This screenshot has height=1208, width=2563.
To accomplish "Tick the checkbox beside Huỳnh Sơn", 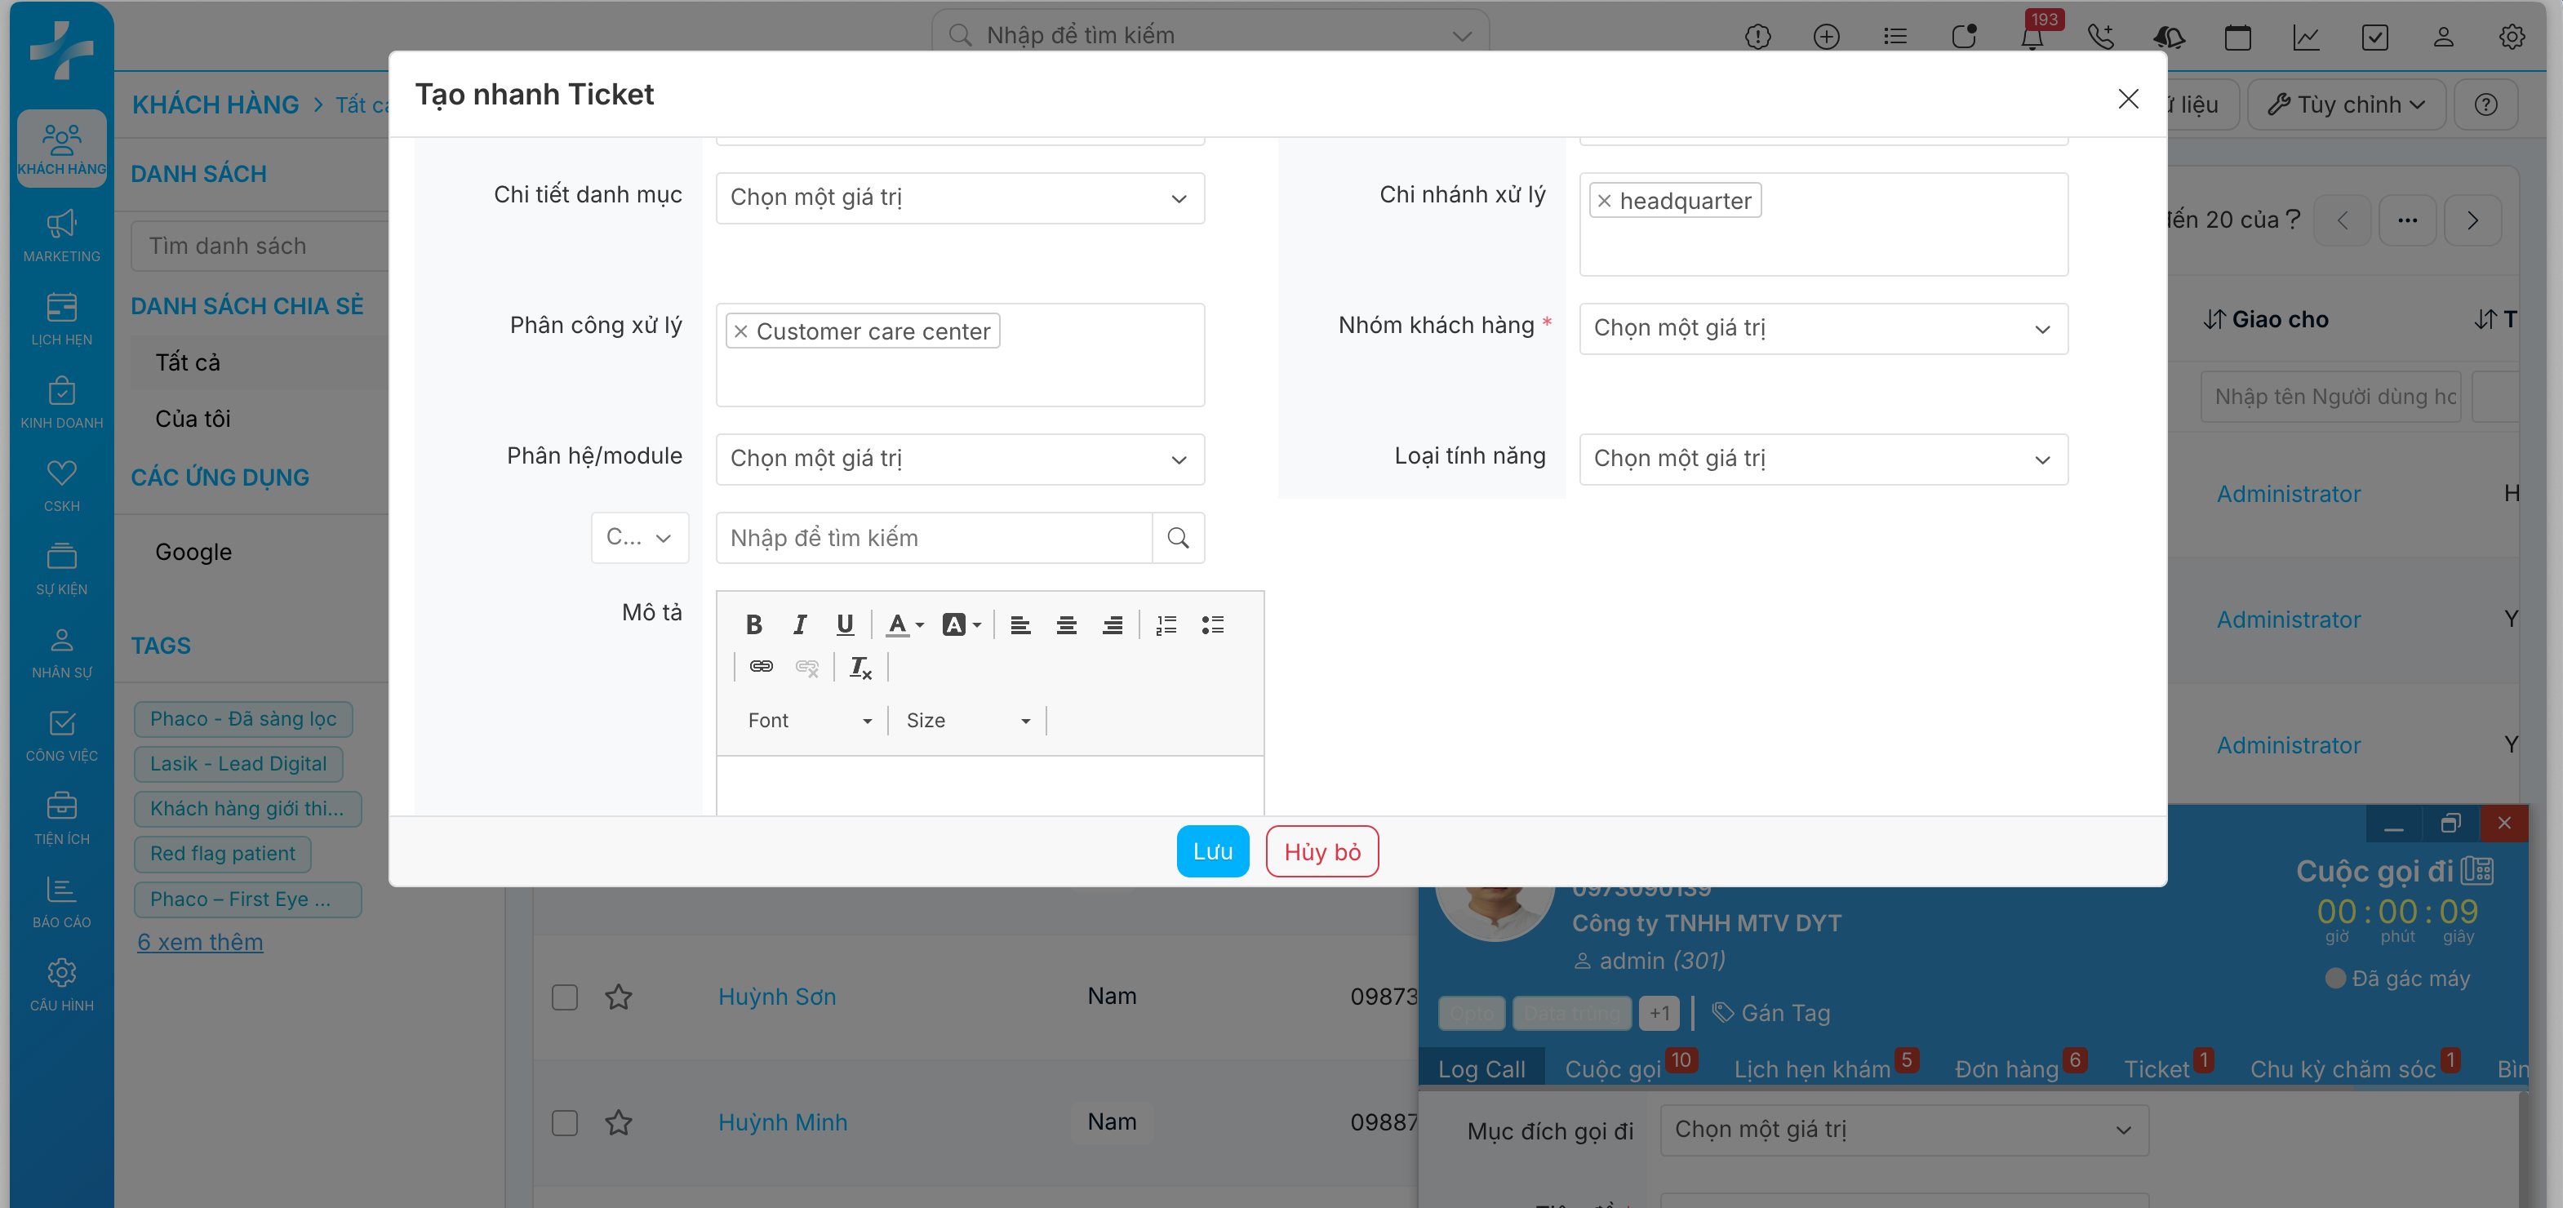I will tap(564, 997).
